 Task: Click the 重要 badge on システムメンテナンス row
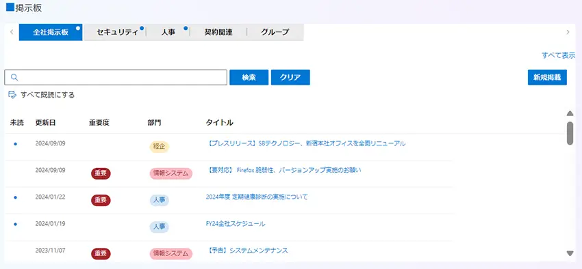click(101, 253)
